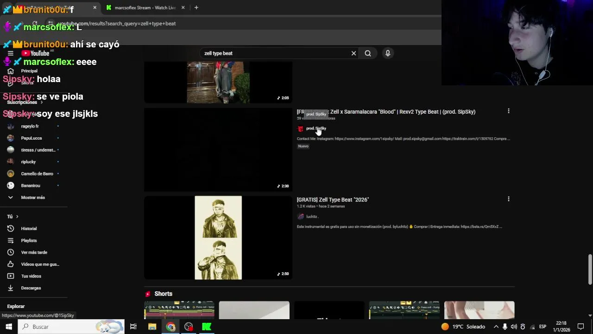Close the YouTube browser tab
This screenshot has height=334, width=593.
(95, 7)
